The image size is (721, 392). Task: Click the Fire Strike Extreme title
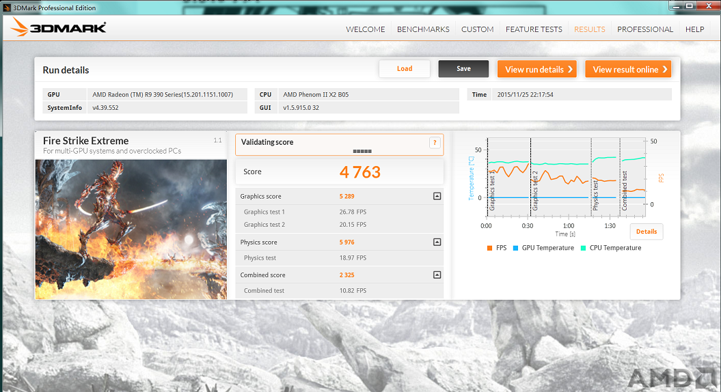tap(85, 141)
